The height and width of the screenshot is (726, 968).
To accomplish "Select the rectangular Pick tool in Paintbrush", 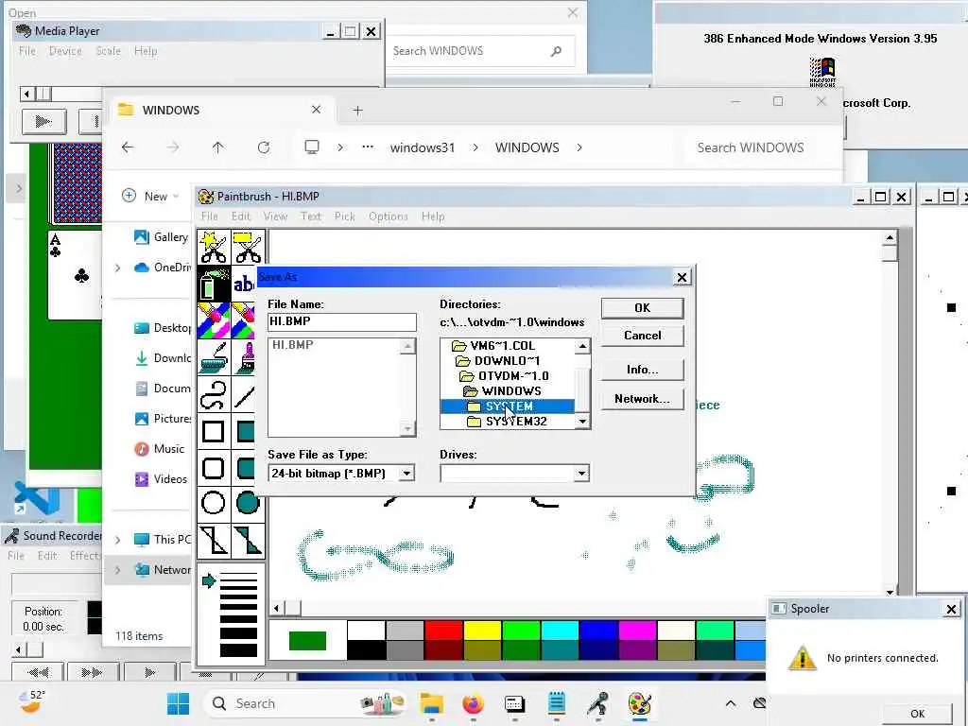I will 249,247.
